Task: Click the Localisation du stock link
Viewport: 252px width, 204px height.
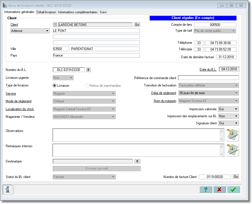Action: (20, 109)
